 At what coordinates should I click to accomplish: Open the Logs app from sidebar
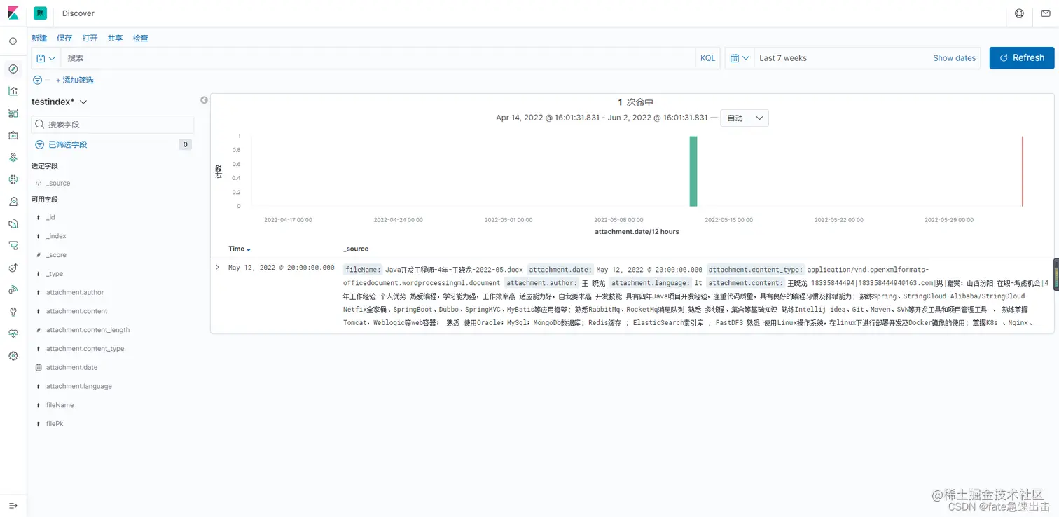(x=13, y=223)
